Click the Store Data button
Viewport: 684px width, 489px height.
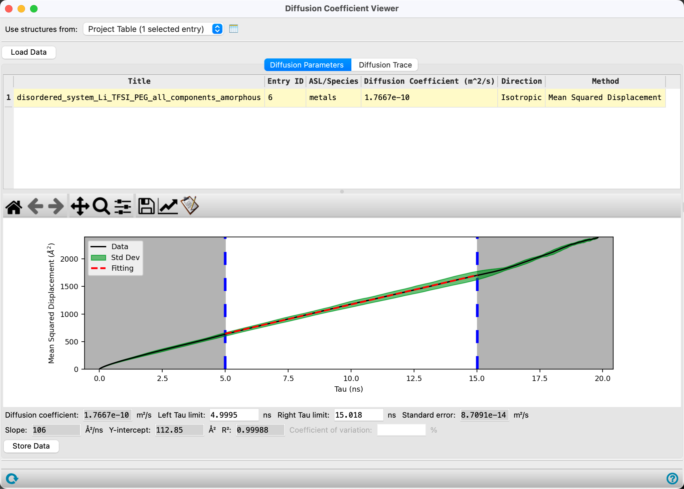point(31,446)
